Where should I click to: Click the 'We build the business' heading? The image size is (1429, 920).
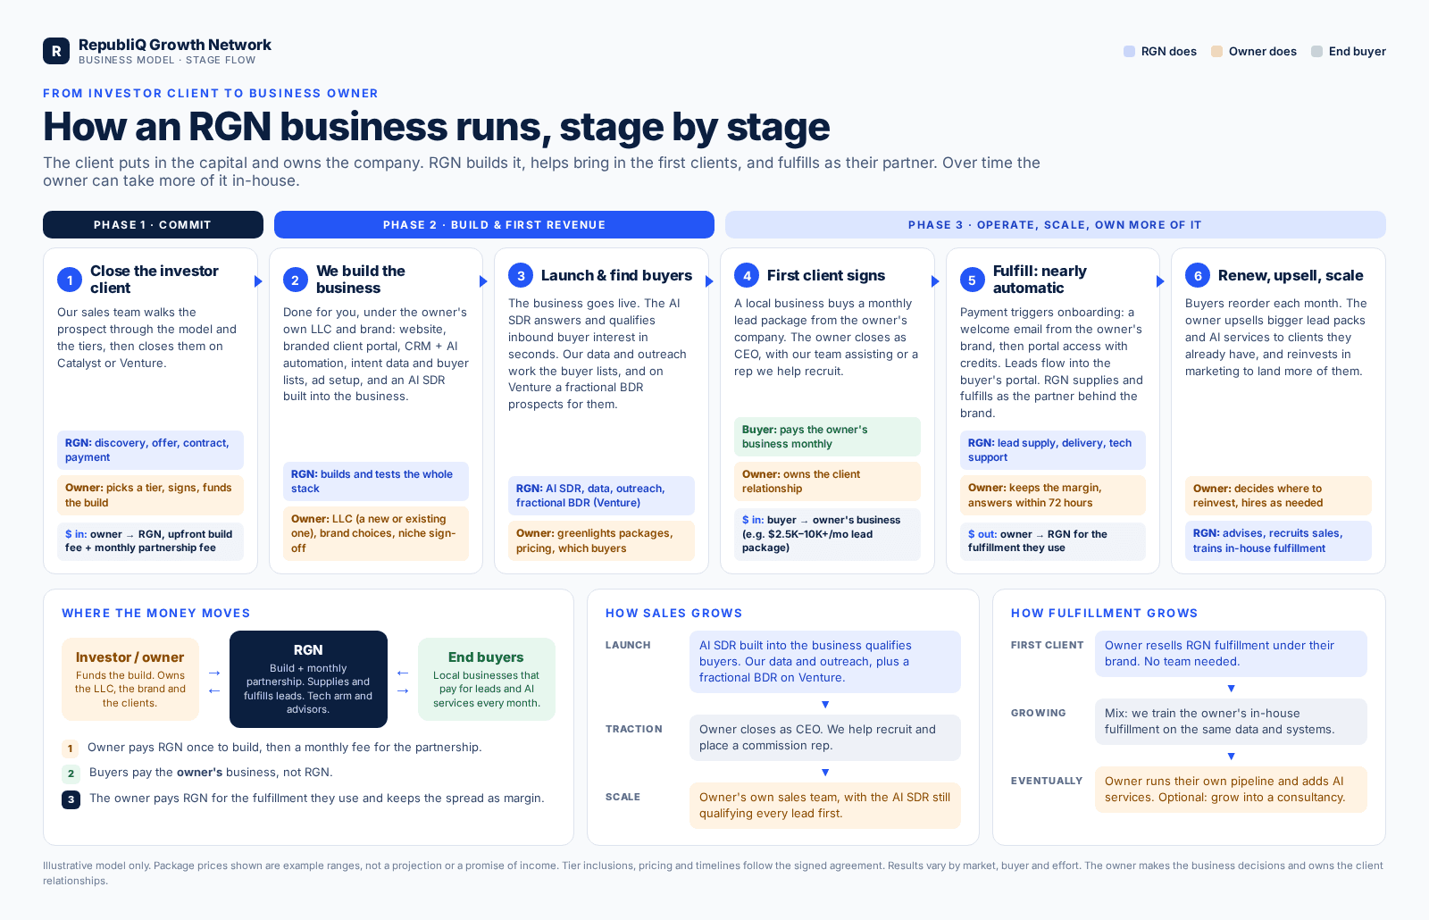coord(361,280)
